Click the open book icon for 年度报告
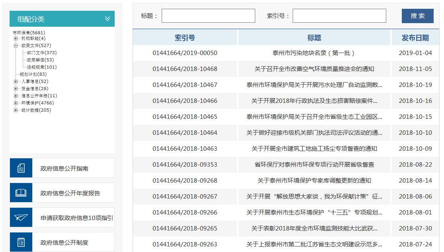This screenshot has width=444, height=252. point(21,193)
